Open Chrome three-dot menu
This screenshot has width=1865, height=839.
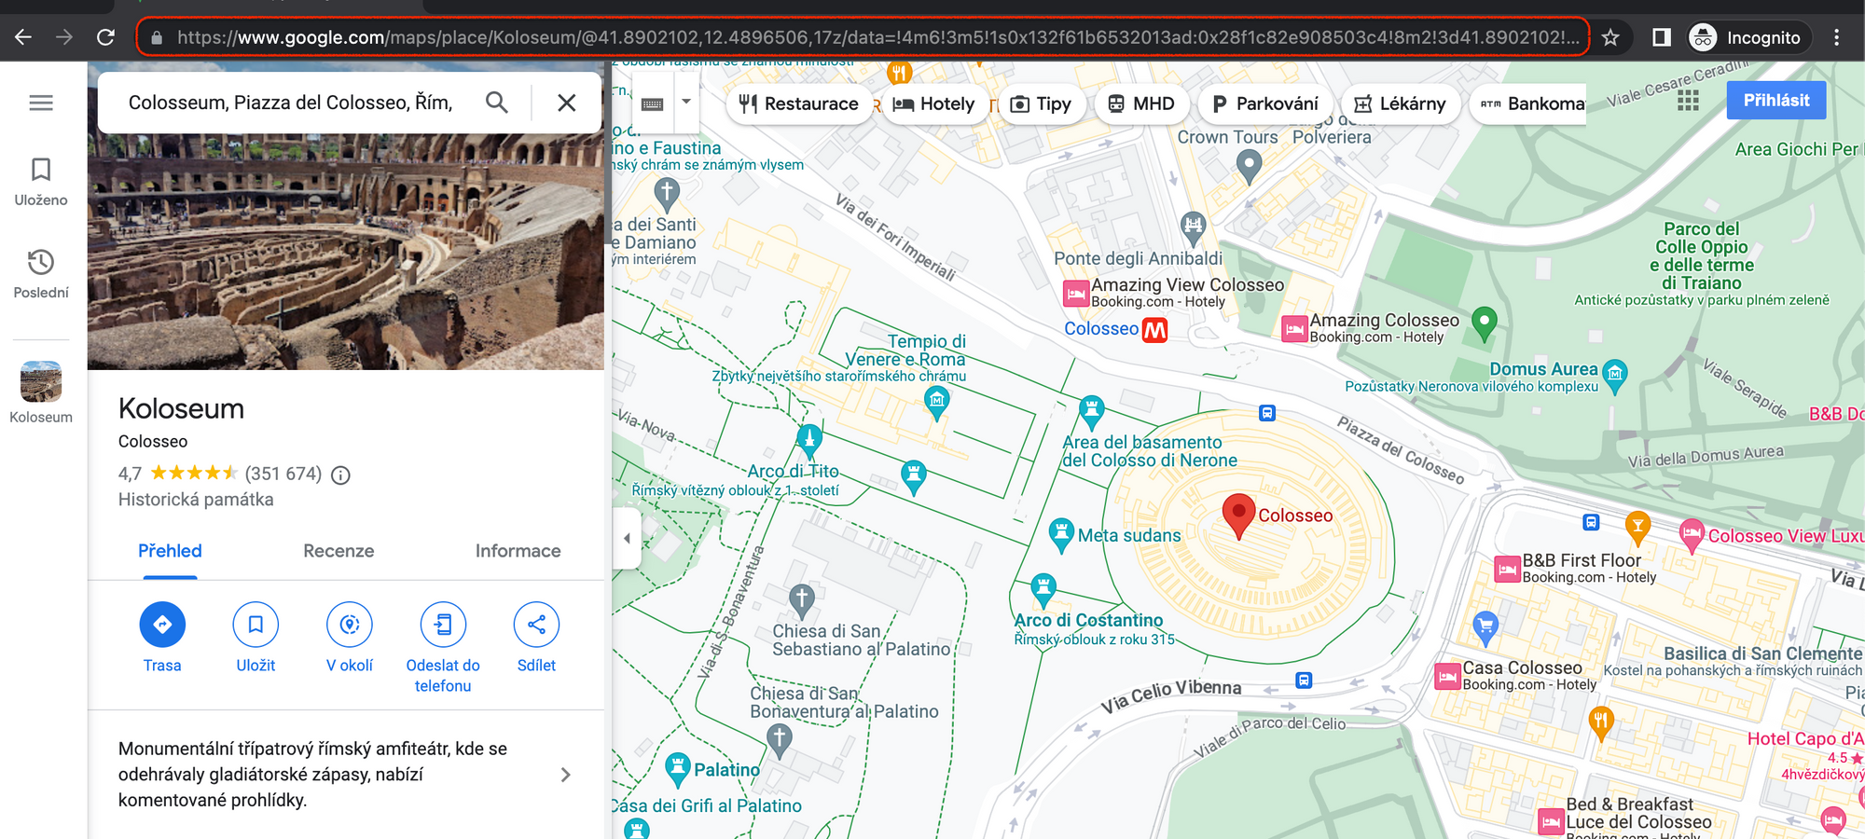click(1837, 37)
